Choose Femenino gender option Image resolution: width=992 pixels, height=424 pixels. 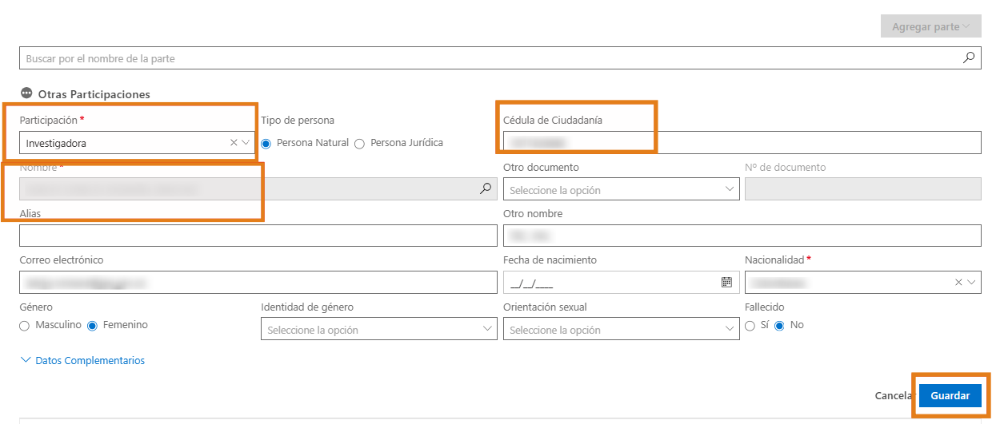point(92,326)
